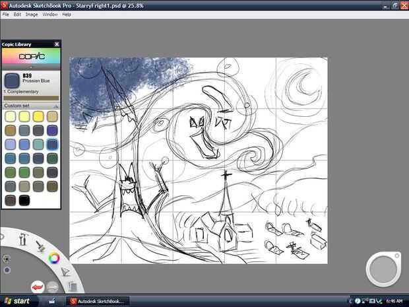Collapse the Custom set section arrow
The image size is (409, 307).
click(x=55, y=106)
